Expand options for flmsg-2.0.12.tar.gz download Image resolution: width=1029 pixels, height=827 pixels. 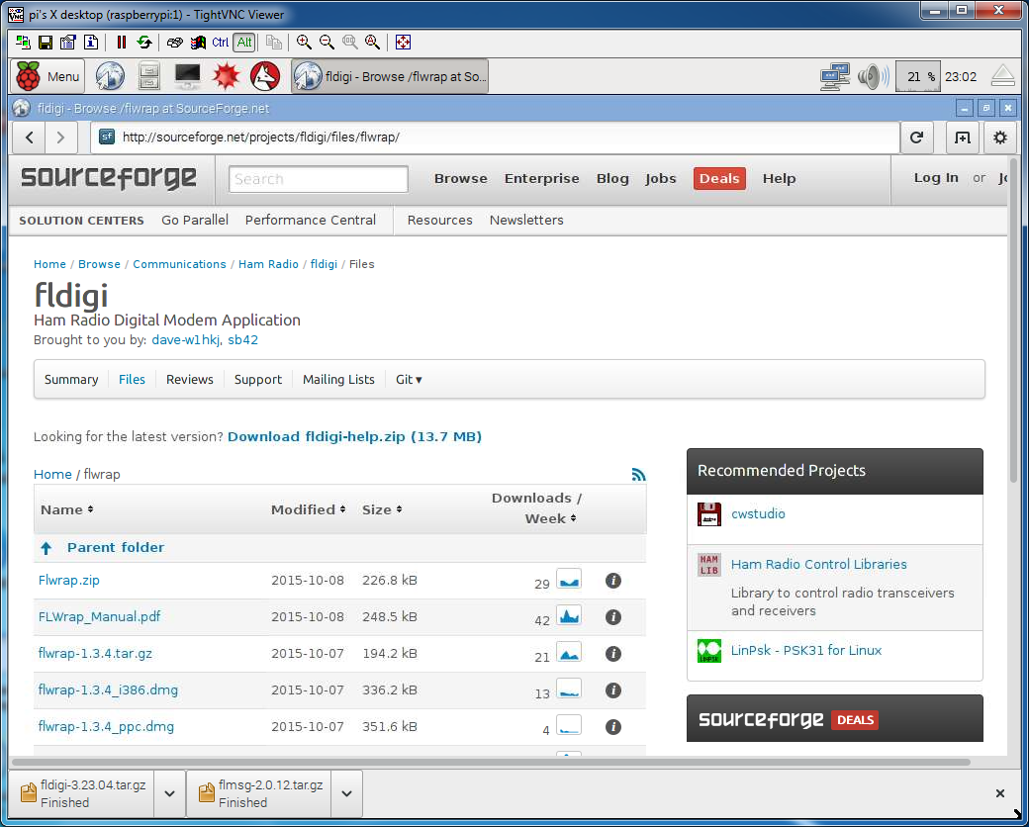(x=347, y=793)
